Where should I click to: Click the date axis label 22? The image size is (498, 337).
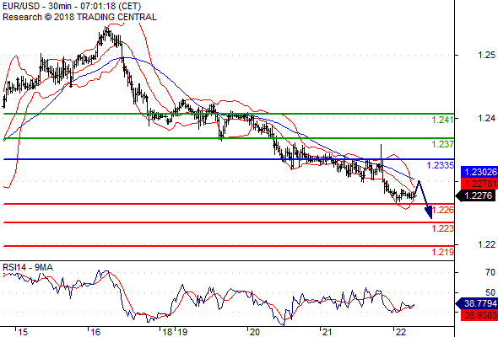[401, 332]
